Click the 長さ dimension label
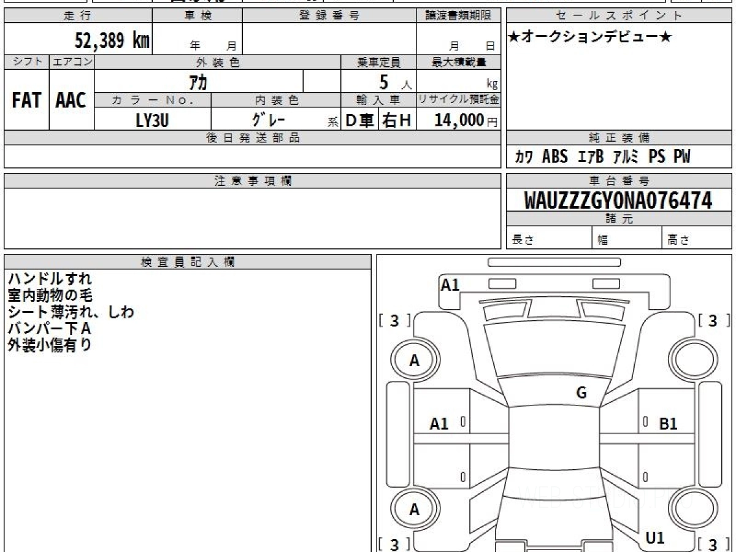Screen dimensions: 736x552 (x=522, y=240)
